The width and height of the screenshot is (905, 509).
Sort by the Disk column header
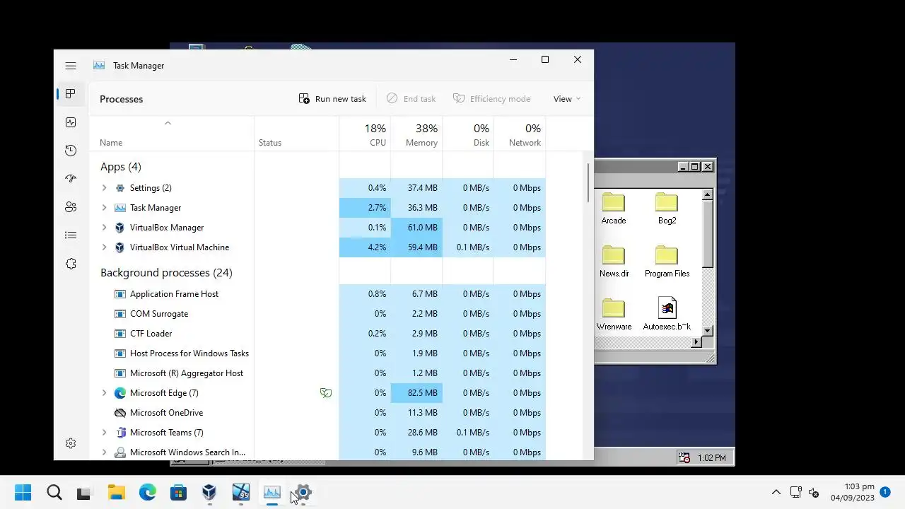pyautogui.click(x=468, y=134)
